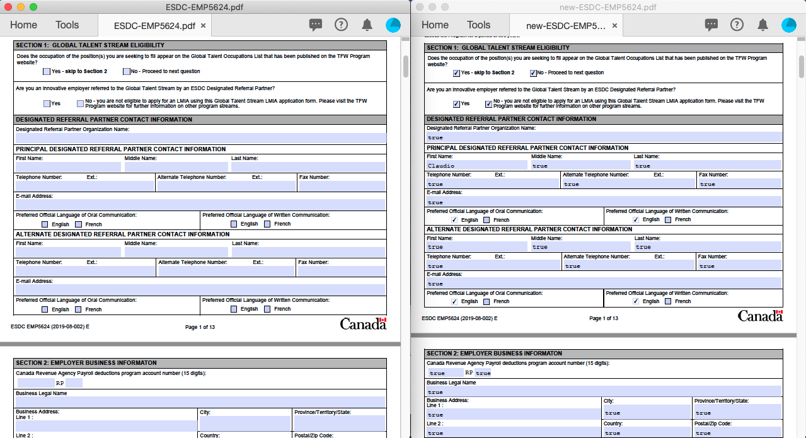Click Province/Territory/State field in left window

340,423
